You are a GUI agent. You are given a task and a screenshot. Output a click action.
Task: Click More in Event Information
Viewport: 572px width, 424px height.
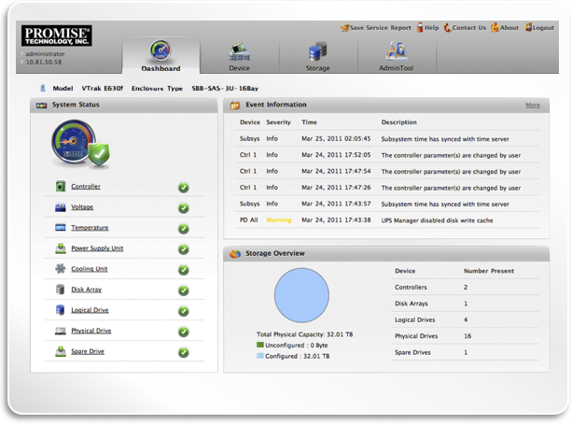tap(533, 106)
